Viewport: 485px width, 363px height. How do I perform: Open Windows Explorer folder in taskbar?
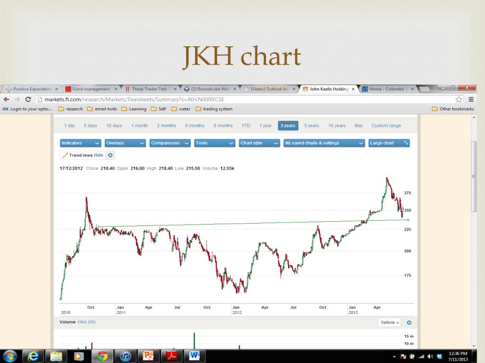tap(56, 356)
